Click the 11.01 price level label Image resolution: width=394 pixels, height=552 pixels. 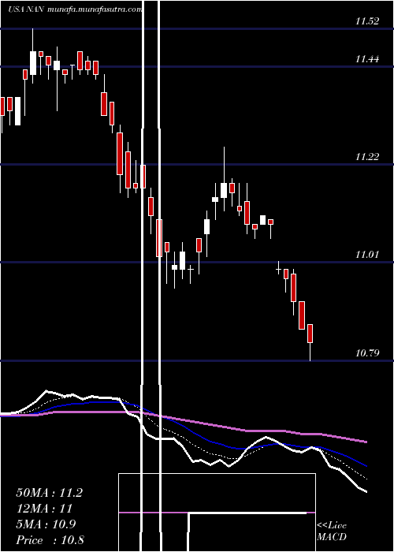pyautogui.click(x=367, y=255)
